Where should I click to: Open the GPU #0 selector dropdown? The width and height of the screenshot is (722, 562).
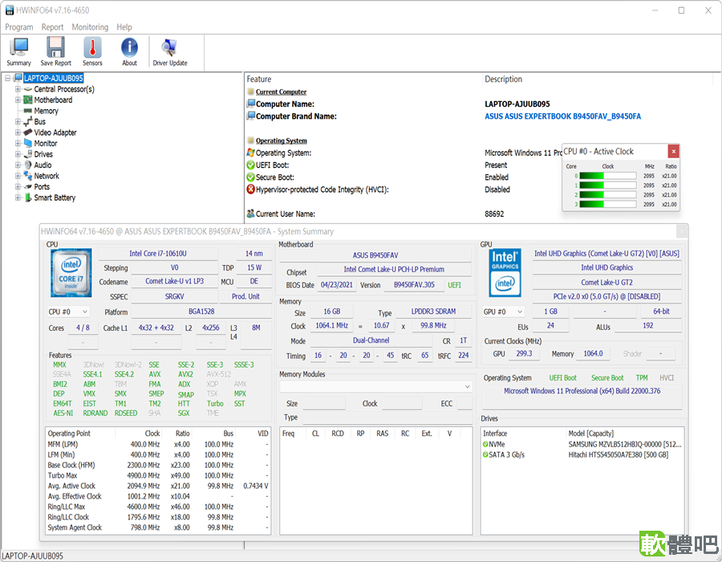tap(503, 312)
